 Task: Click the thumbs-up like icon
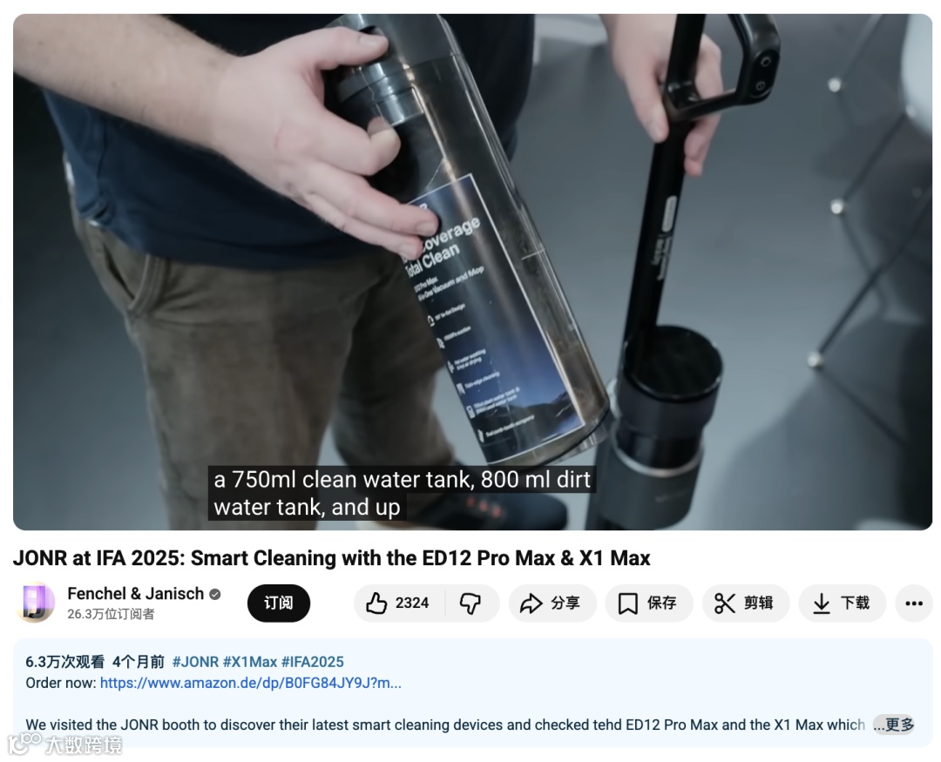pyautogui.click(x=376, y=603)
